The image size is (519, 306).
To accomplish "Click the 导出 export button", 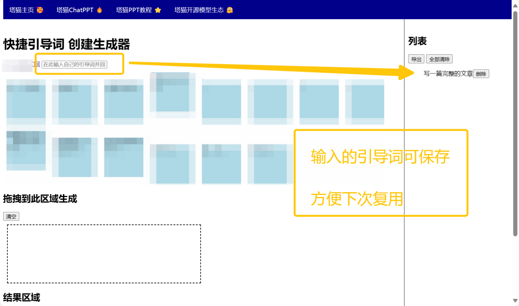I will coord(416,59).
